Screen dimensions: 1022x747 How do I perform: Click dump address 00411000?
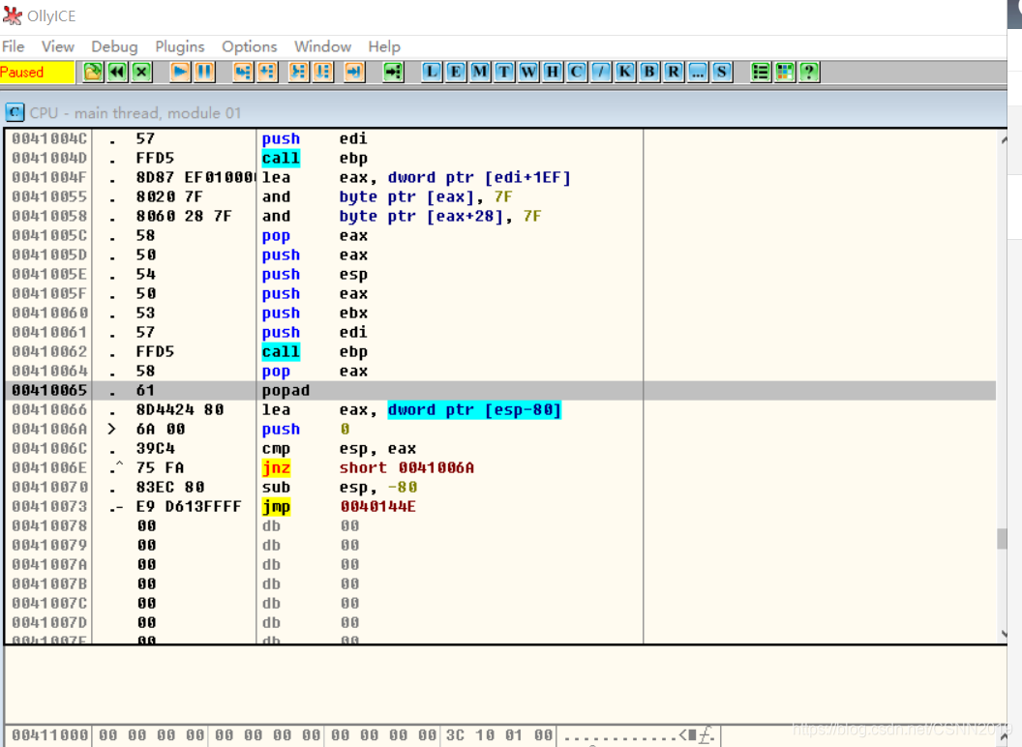click(x=49, y=735)
